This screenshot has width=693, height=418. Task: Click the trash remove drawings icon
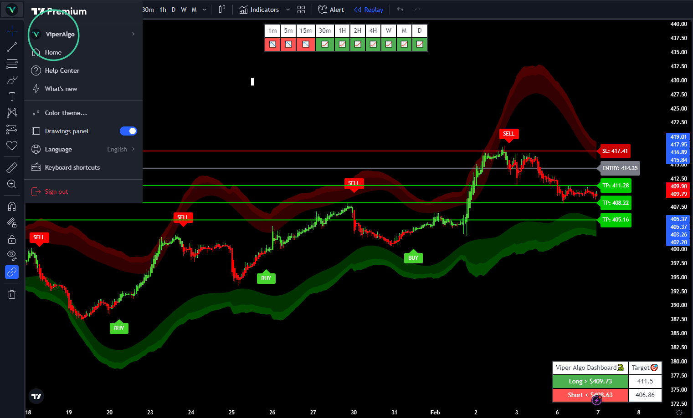(x=12, y=295)
